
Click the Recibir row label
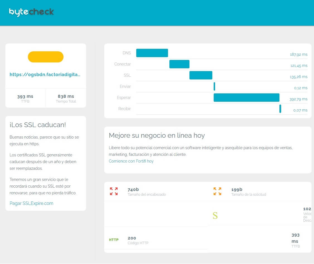[124, 109]
